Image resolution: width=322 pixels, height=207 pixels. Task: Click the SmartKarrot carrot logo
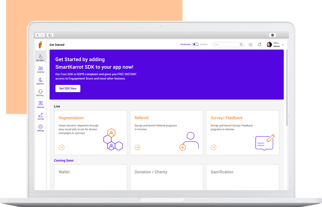[40, 45]
